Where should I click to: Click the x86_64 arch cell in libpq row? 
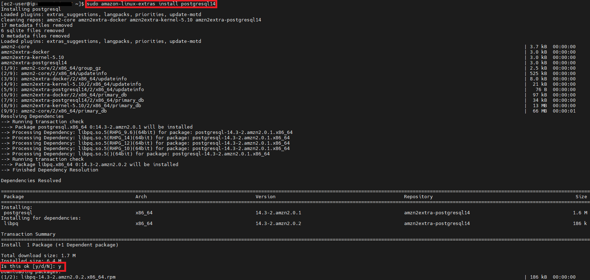(144, 224)
